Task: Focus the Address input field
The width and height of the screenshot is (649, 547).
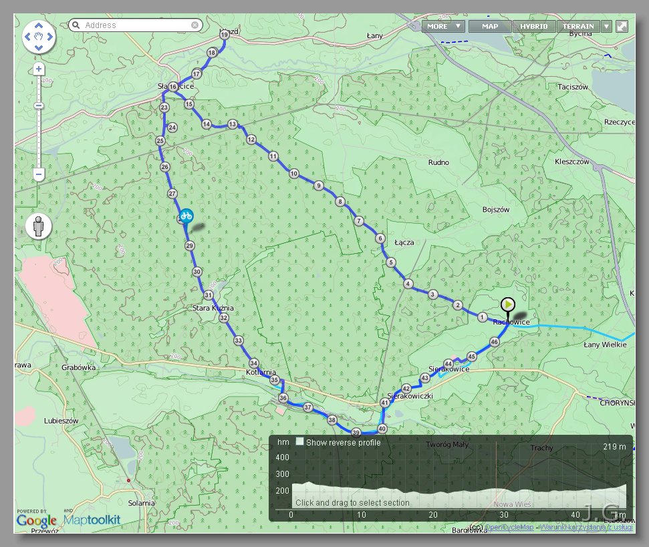Action: coord(136,25)
